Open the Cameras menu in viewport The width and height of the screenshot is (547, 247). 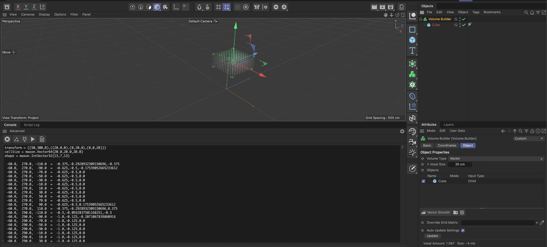coord(28,14)
